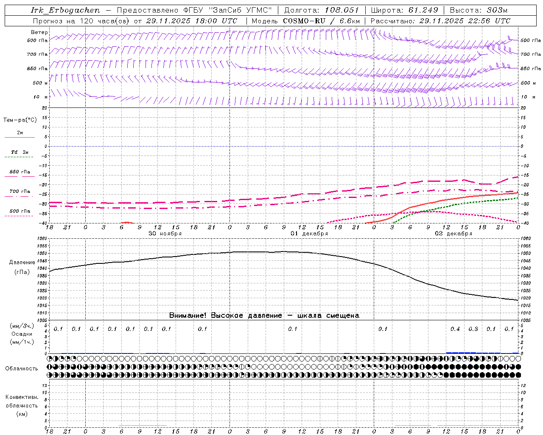Click the 1005 value on left pressure axis
The width and height of the screenshot is (543, 435).
(43, 320)
